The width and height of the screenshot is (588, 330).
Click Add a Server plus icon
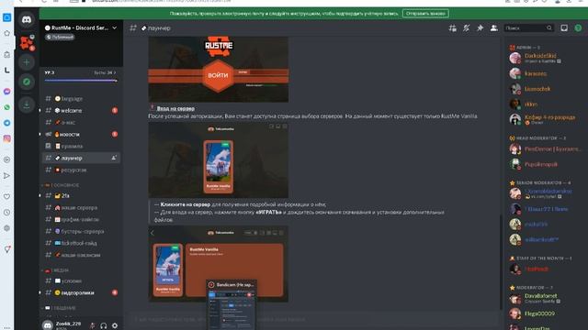point(27,62)
